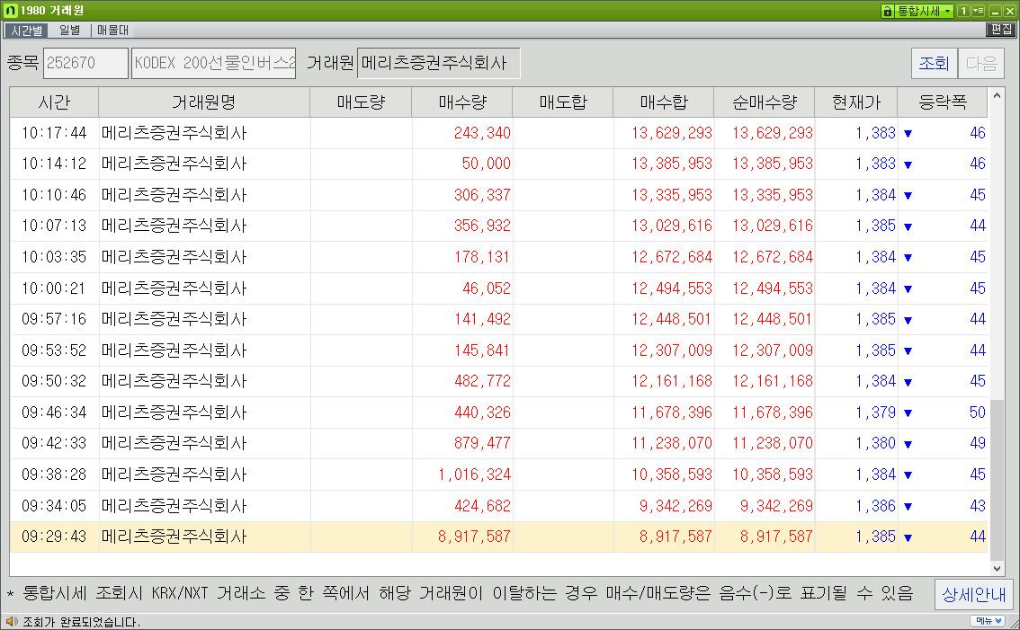Click the stock code field 252670
The height and width of the screenshot is (630, 1020).
tap(85, 63)
